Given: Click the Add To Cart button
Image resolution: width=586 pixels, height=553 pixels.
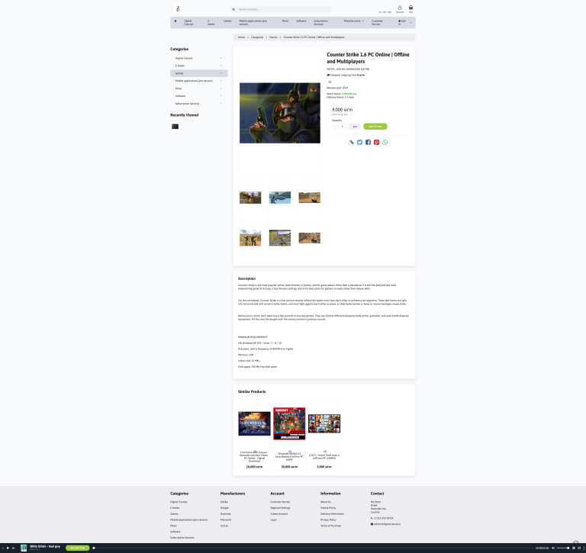Looking at the screenshot, I should (x=375, y=127).
